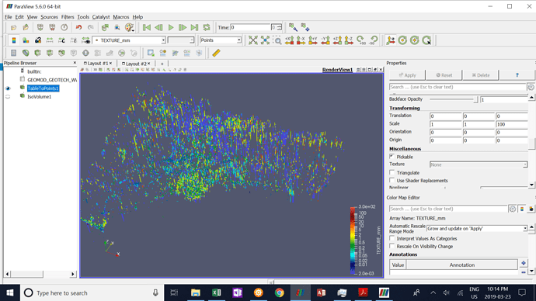536x301 pixels.
Task: Open the TEXTURE_mm coloring array dropdown
Action: pos(129,40)
